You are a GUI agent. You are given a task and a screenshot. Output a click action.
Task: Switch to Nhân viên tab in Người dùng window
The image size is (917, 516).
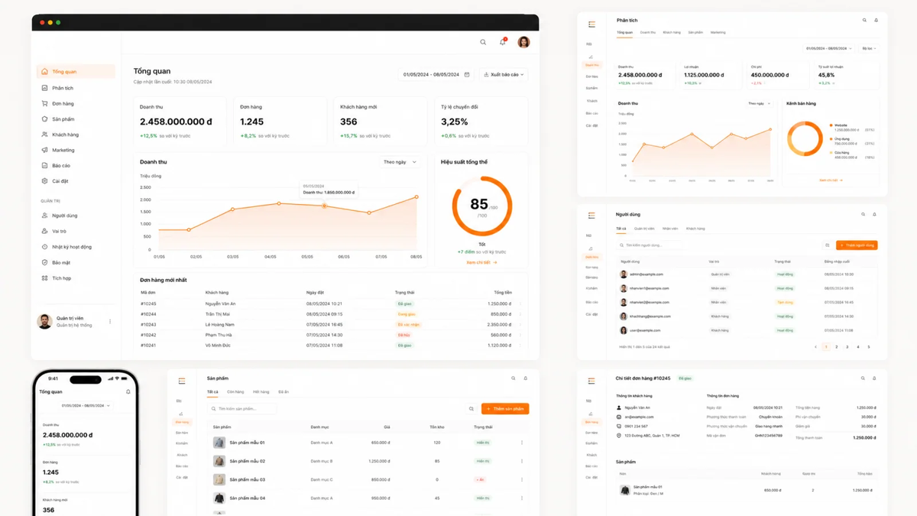click(x=670, y=229)
